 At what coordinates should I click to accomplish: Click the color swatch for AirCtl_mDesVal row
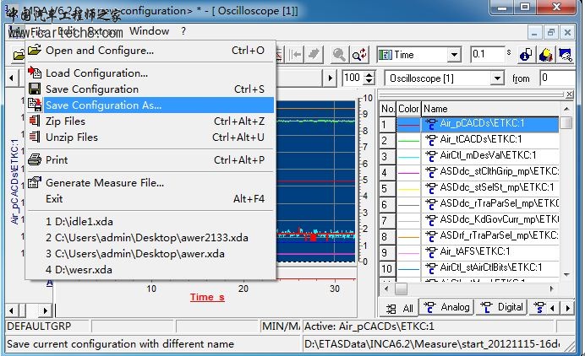[x=408, y=156]
